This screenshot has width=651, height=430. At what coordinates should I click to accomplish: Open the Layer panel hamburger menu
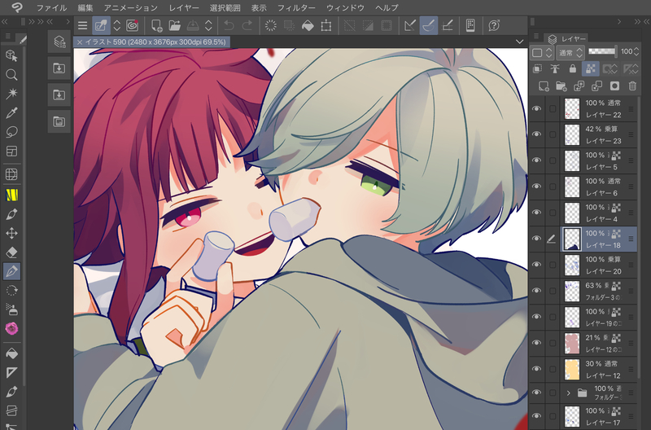(536, 36)
